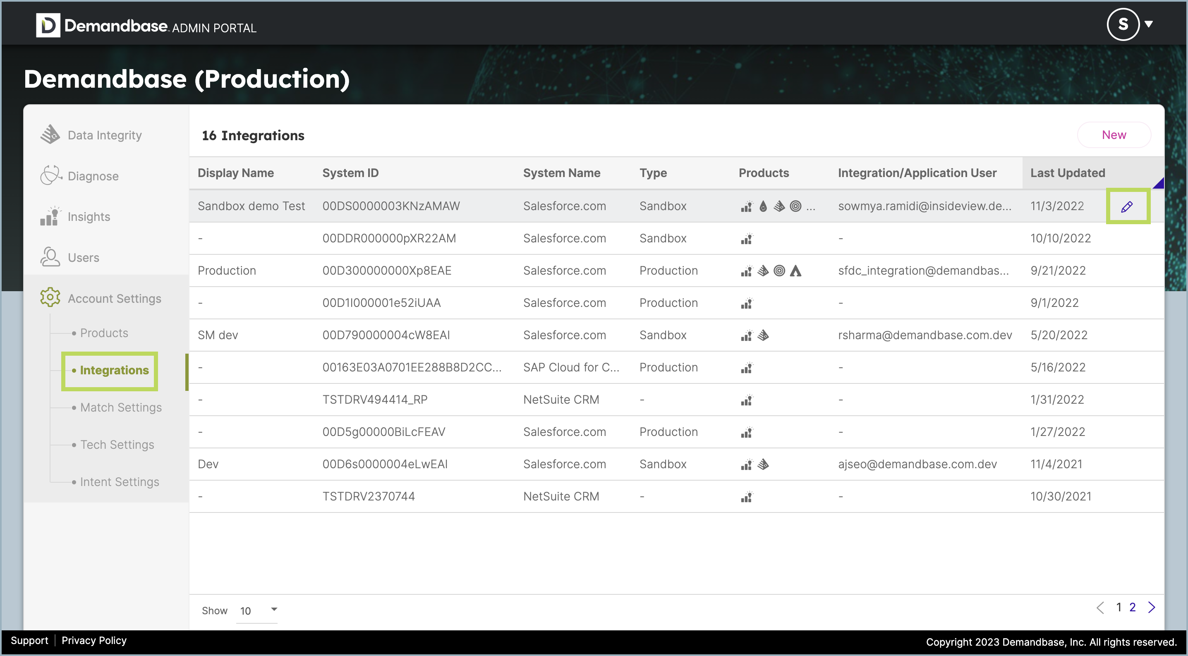Click the next page arrow
Screen dimensions: 1188x656
click(x=1152, y=607)
